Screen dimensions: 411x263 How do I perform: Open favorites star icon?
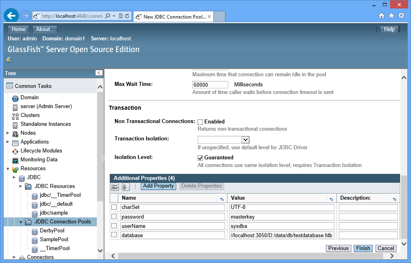click(391, 16)
